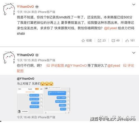Open the quoted @Y1hanOvO author name
The width and height of the screenshot is (139, 123).
(26, 79)
